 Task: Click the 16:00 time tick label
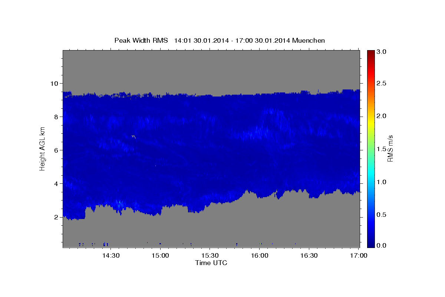point(260,256)
